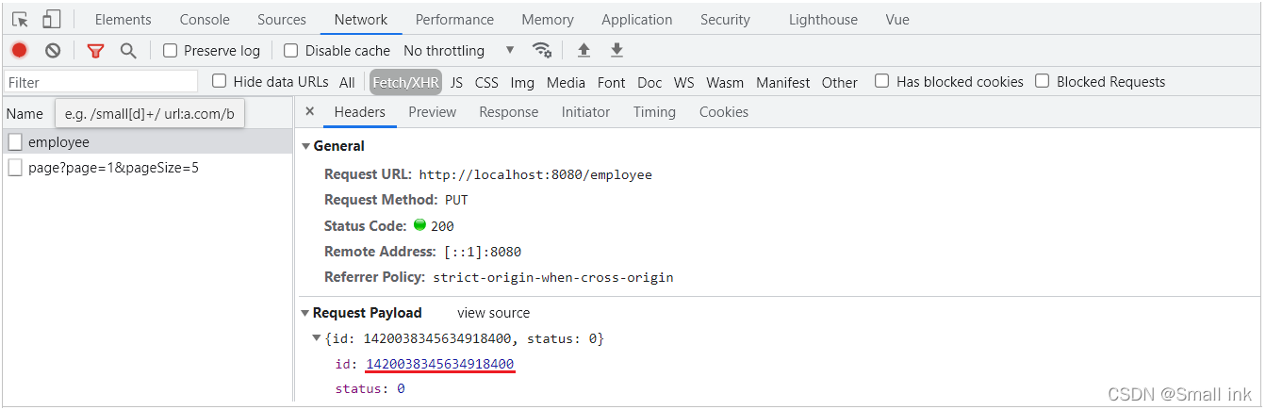Click the Name column header
Viewport: 1266px width, 410px height.
(25, 113)
